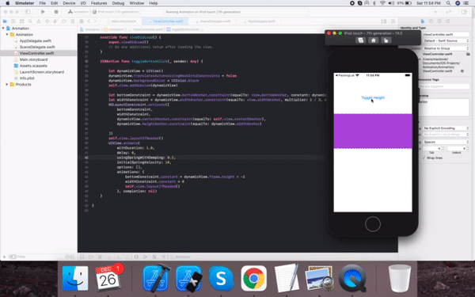Open the Spaces indent dropdown
Screen dimensions: 475x297
[x=446, y=142]
